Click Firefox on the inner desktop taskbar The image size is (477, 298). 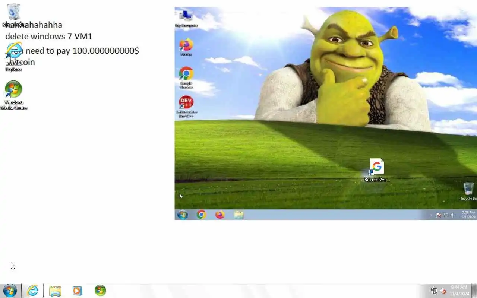(220, 215)
